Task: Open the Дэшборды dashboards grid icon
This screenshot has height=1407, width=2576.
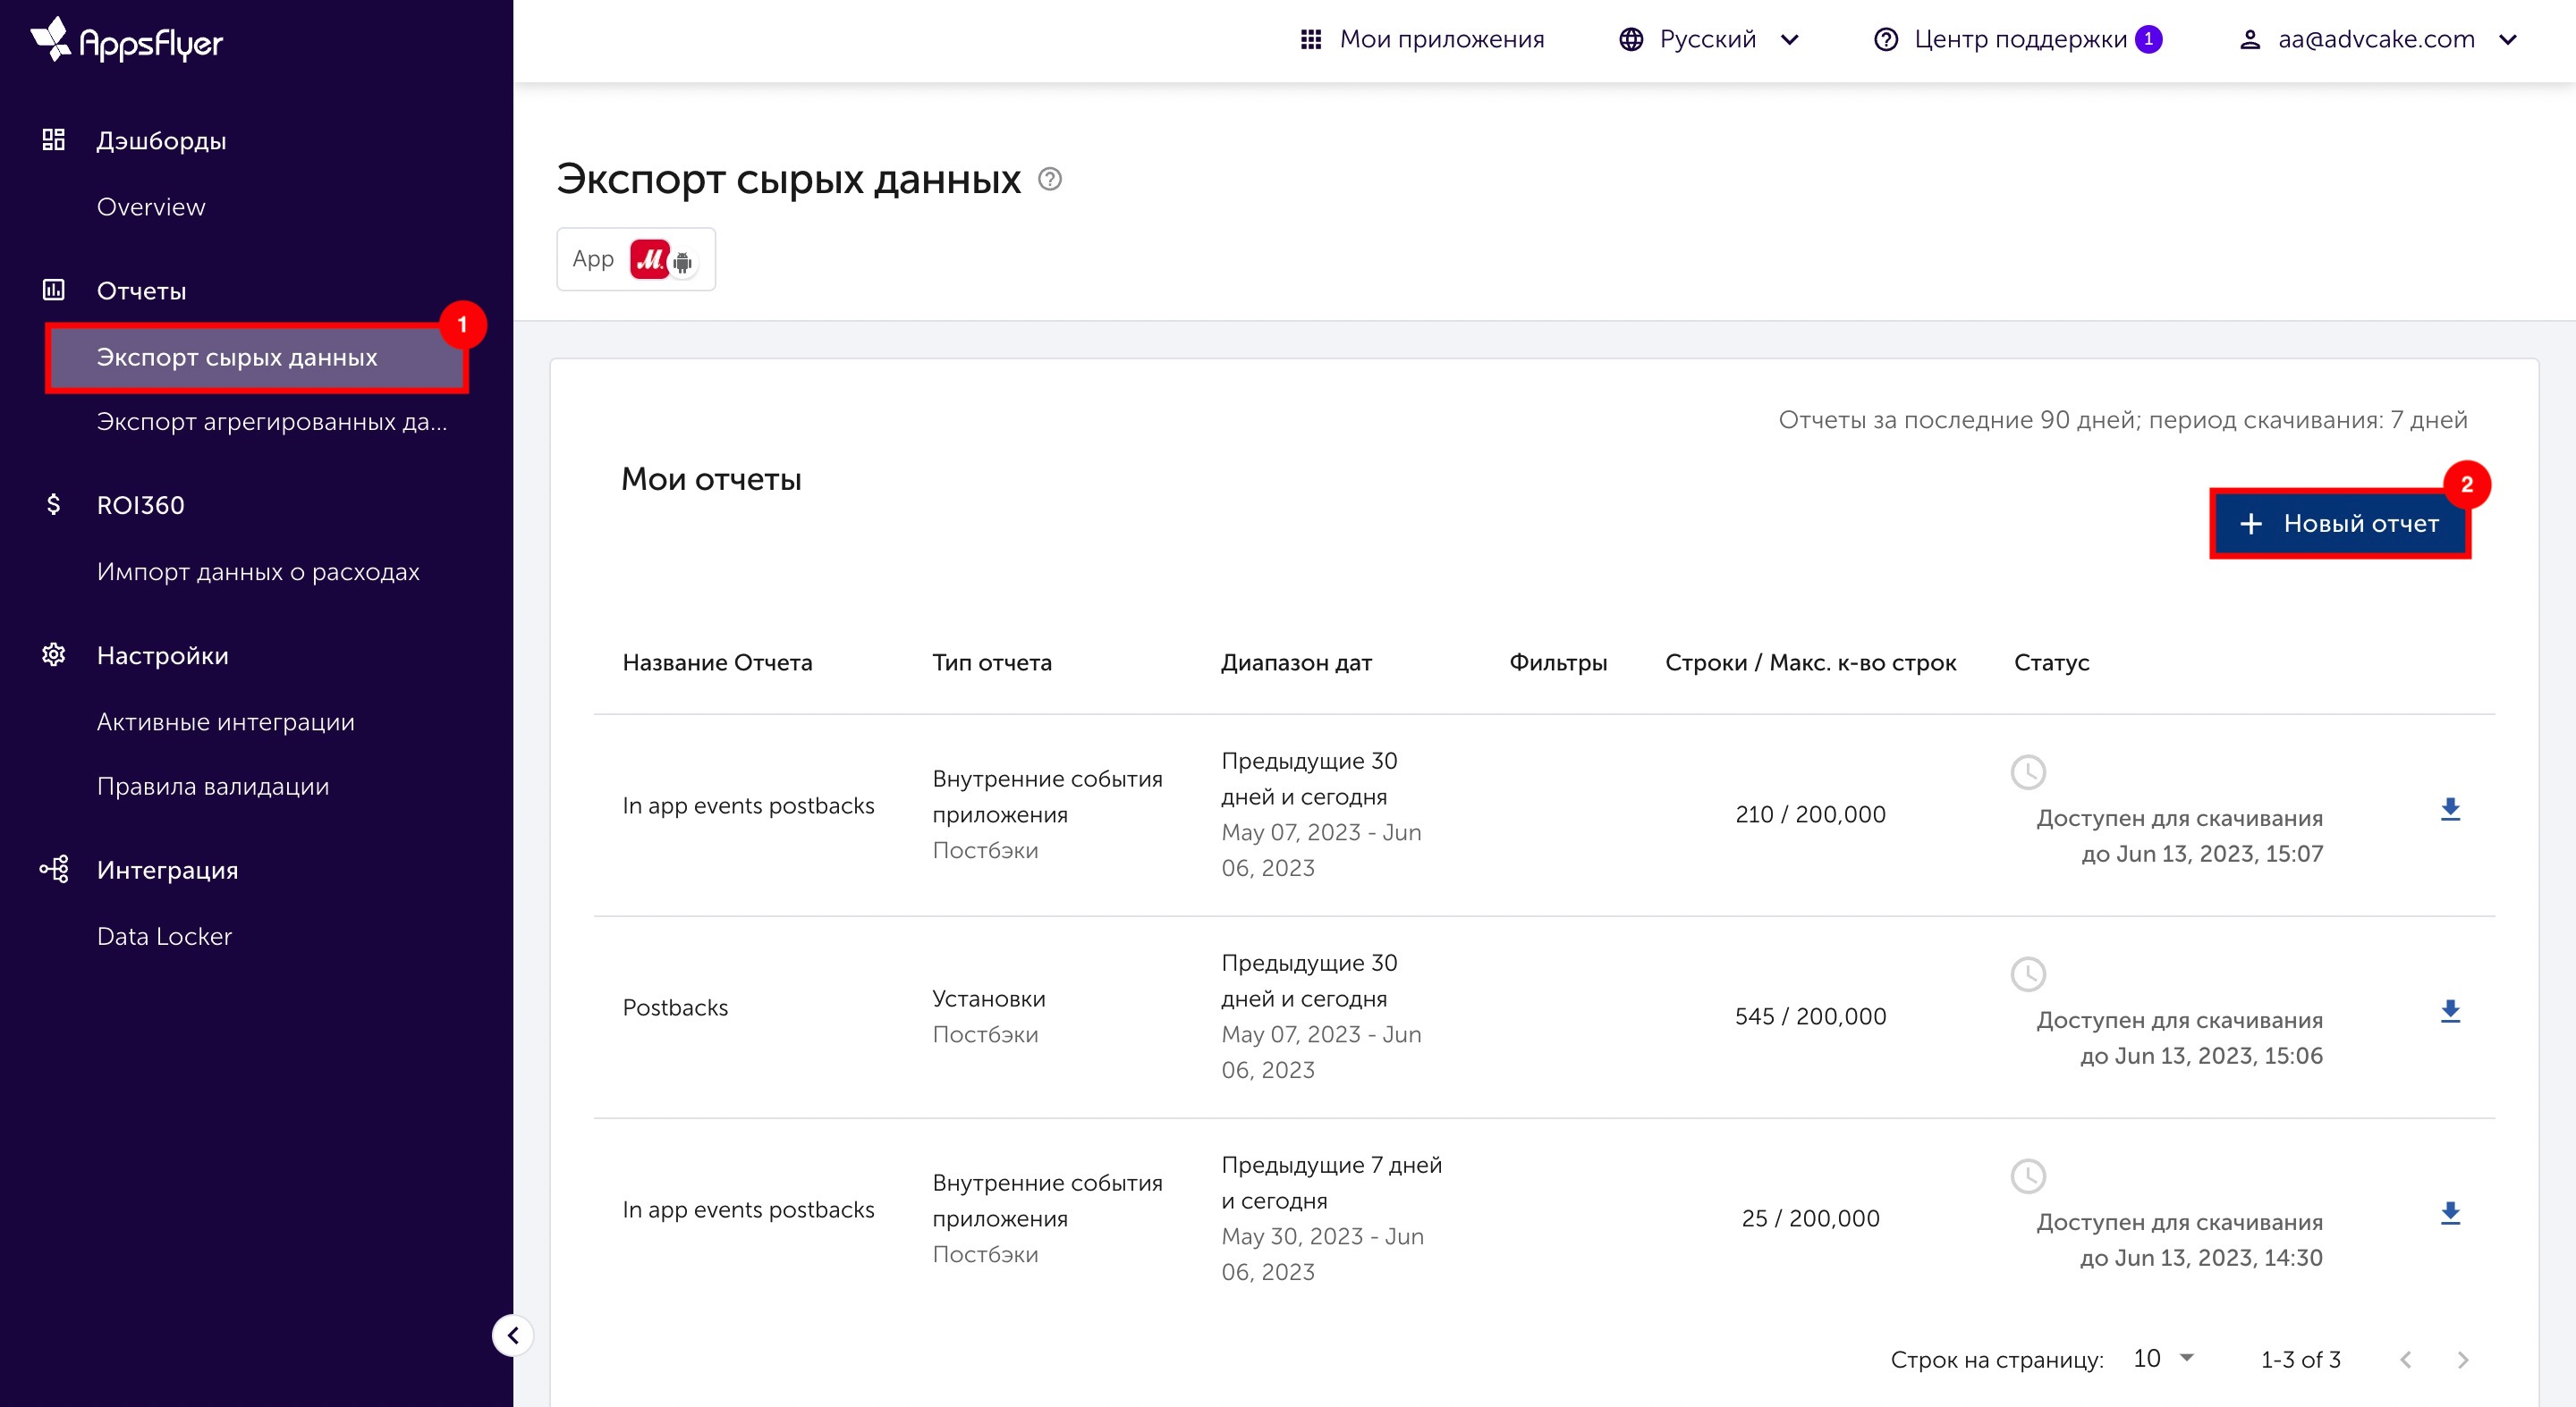Action: point(53,140)
